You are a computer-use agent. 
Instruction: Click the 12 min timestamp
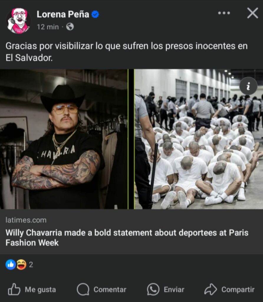point(48,27)
